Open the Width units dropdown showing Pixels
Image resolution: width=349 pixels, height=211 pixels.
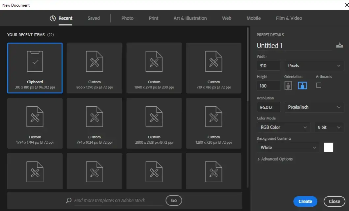click(x=314, y=65)
